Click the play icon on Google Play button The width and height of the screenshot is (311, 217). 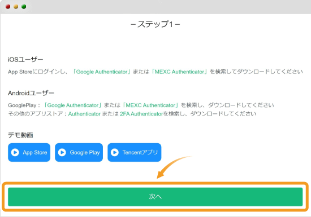pos(62,152)
